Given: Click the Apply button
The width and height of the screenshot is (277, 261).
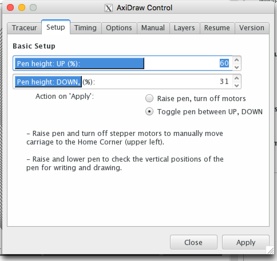Looking at the screenshot, I should pos(246,242).
